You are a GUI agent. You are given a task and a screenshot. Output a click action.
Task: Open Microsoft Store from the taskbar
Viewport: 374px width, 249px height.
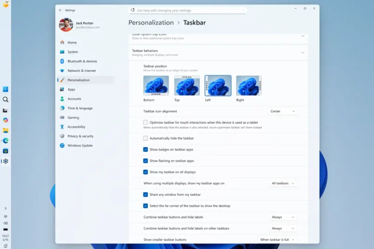(x=6, y=151)
